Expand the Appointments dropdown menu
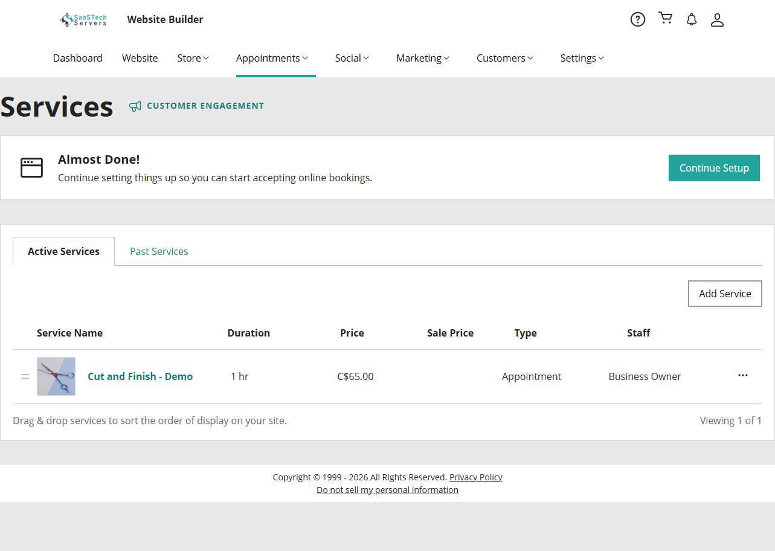 tap(272, 58)
